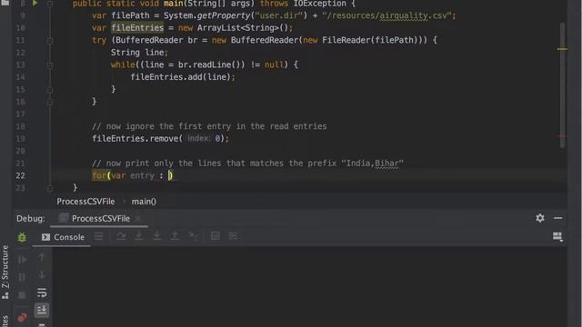Click the Resume Program icon

coord(22,259)
